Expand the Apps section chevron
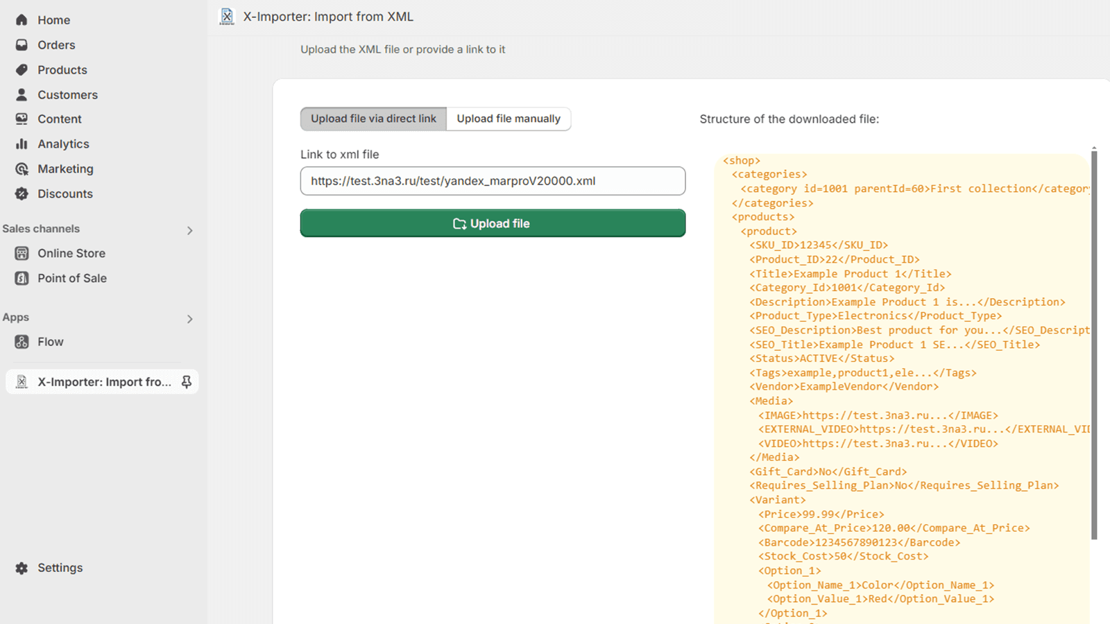Screen dimensions: 1110x624 (189, 319)
